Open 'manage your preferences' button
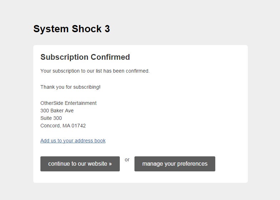Viewport: 280px width, 200px height. coord(175,164)
